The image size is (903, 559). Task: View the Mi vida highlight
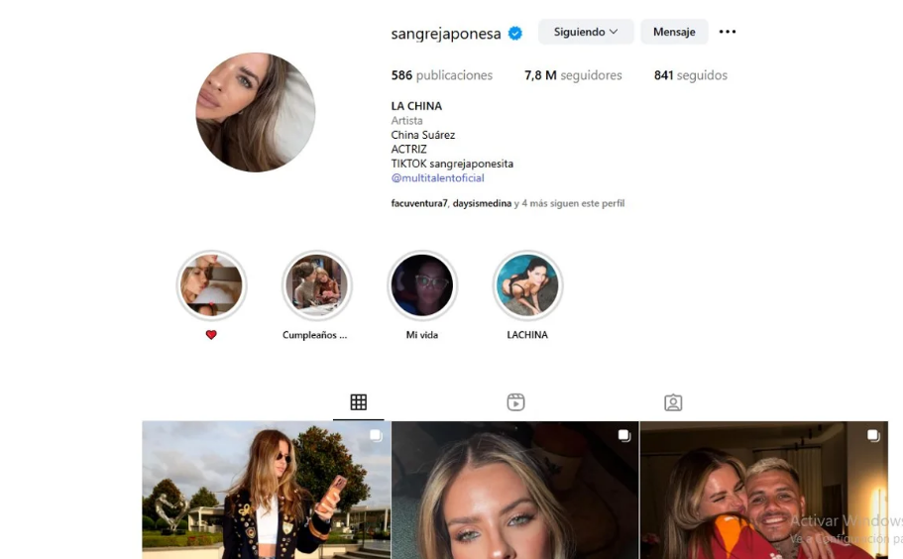(422, 285)
